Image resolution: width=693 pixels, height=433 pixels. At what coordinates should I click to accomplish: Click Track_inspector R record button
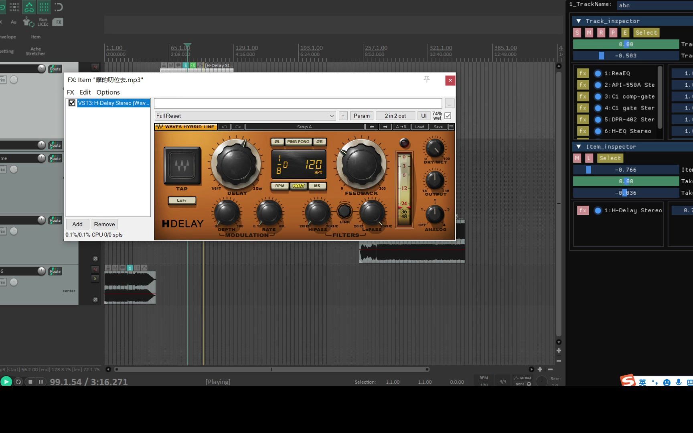601,32
